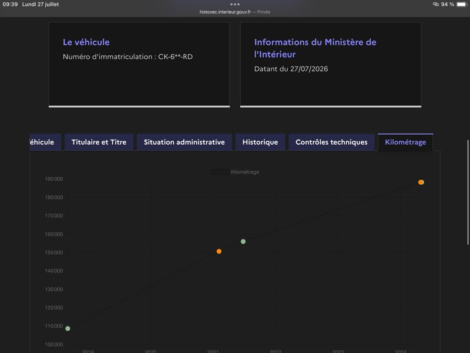
Task: Tap the three-dot multitasking icon at top
Action: point(235,4)
